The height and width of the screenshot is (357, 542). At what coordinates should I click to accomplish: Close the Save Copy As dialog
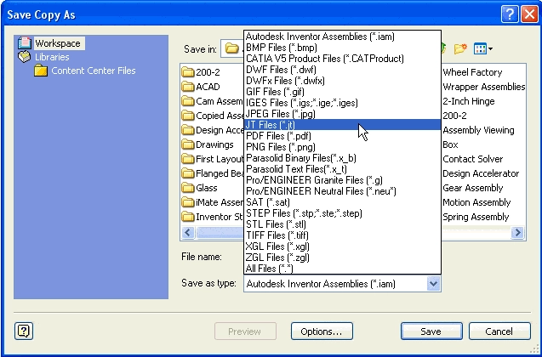[x=529, y=14]
